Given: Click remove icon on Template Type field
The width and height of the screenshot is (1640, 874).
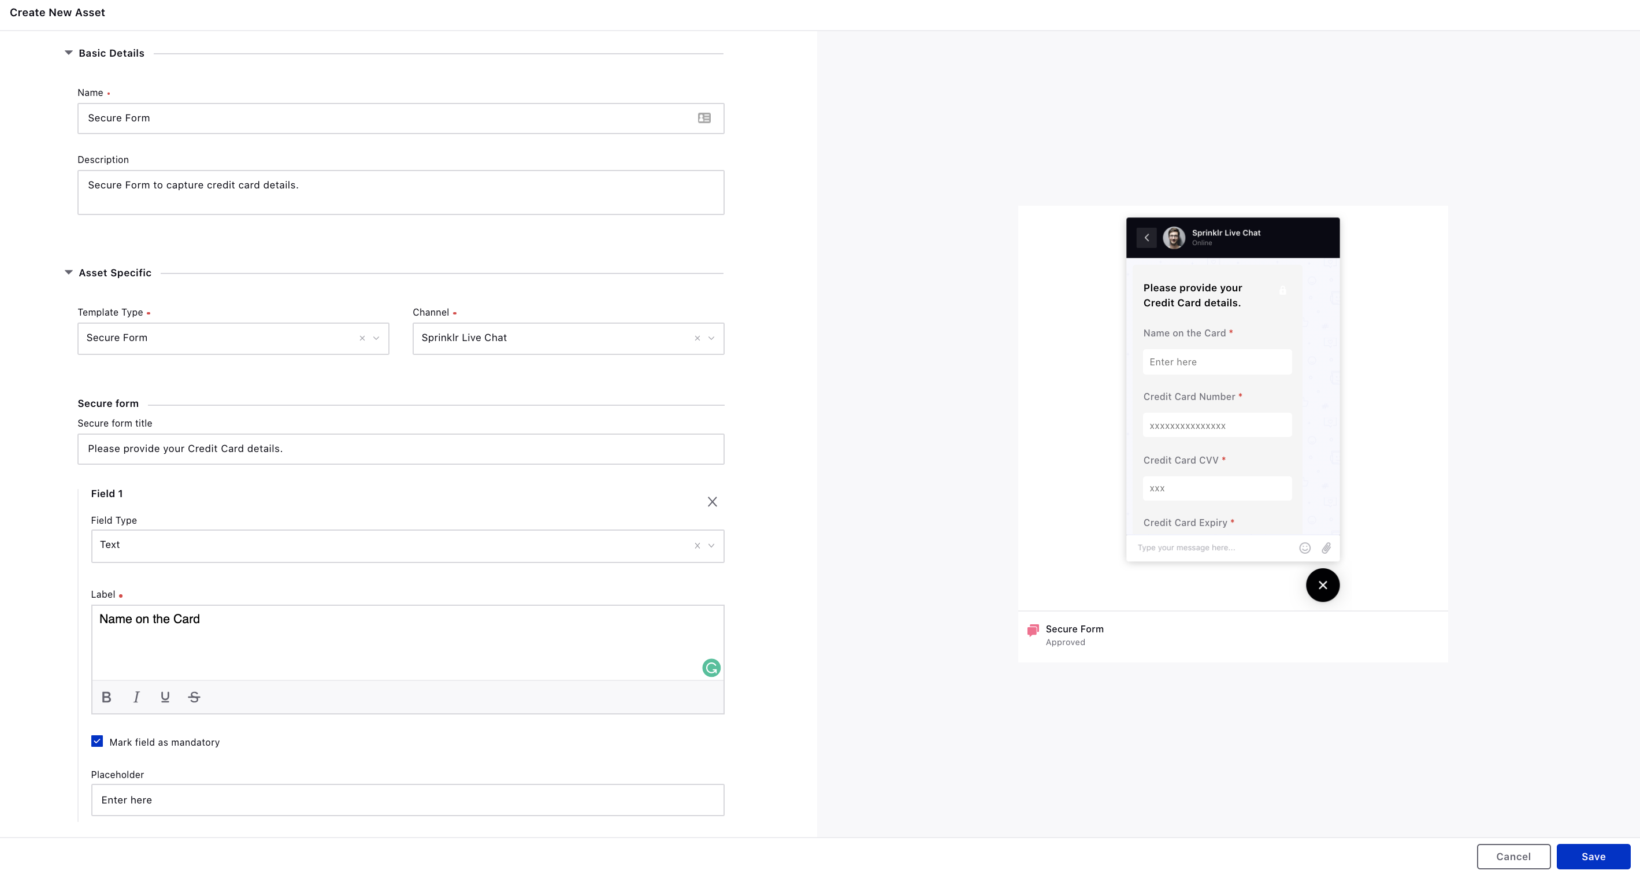Looking at the screenshot, I should tap(362, 337).
